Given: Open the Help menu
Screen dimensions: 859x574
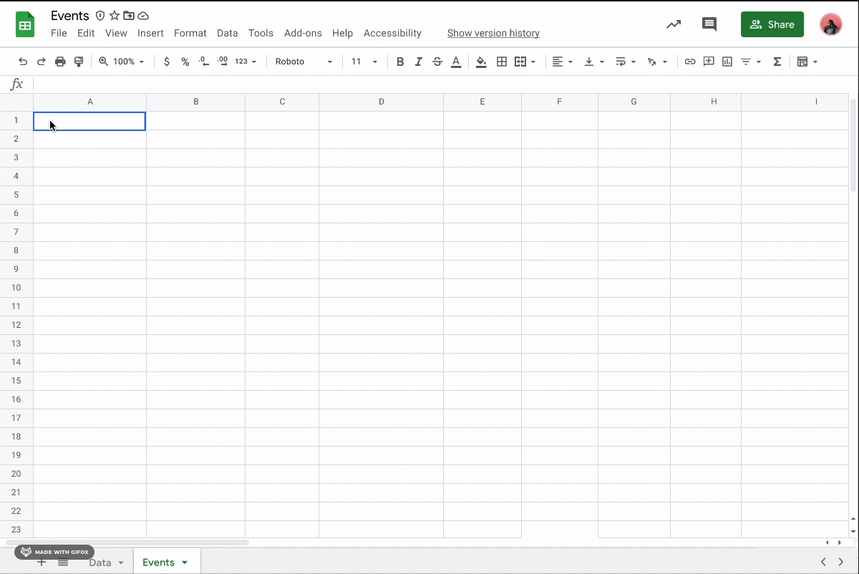Looking at the screenshot, I should 342,33.
